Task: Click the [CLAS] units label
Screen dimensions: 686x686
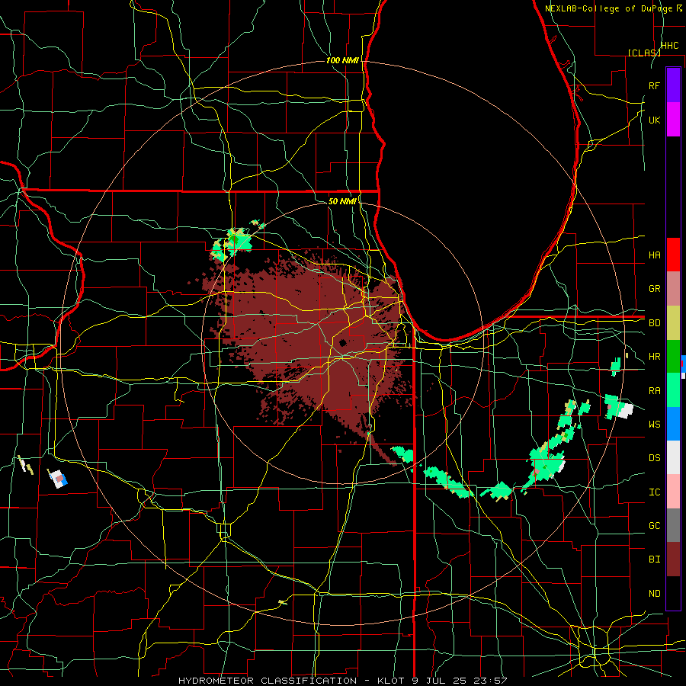Action: (x=644, y=53)
